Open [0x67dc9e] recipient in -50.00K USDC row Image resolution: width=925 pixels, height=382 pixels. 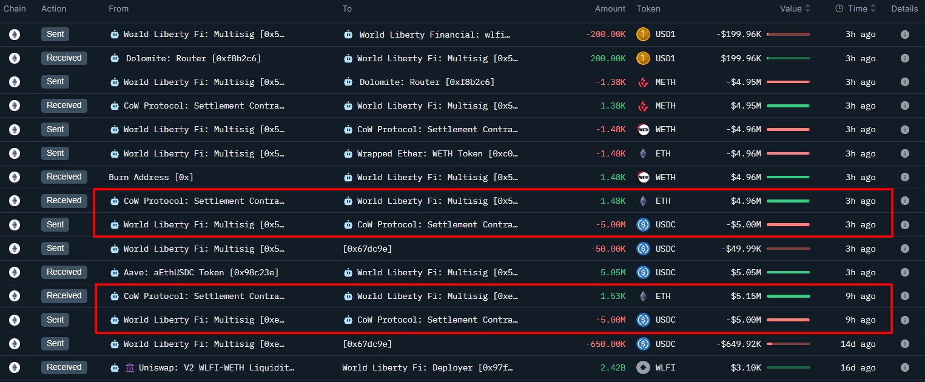point(367,249)
